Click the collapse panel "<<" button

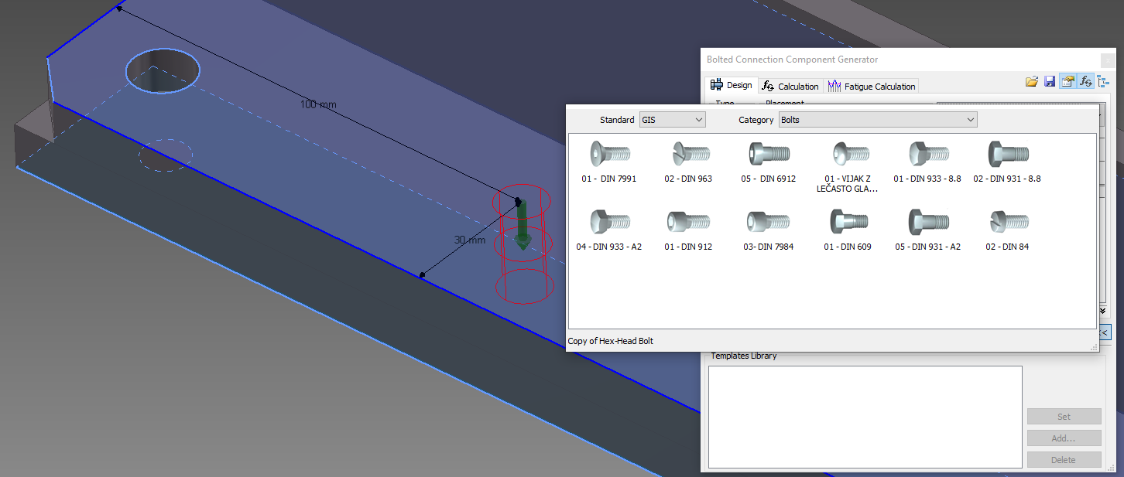click(x=1105, y=332)
